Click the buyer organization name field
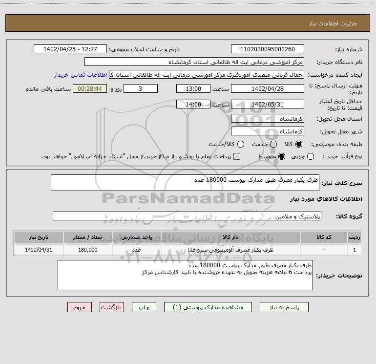376x364 pixels. (x=194, y=62)
